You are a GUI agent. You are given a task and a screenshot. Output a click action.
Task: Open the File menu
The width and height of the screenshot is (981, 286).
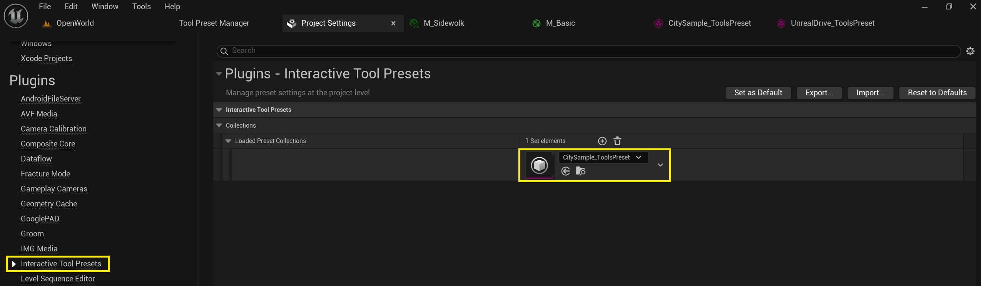point(45,7)
